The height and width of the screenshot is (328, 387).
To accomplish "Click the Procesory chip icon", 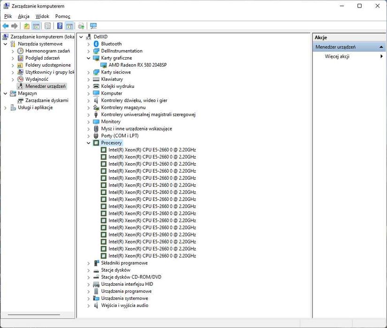I will click(96, 143).
